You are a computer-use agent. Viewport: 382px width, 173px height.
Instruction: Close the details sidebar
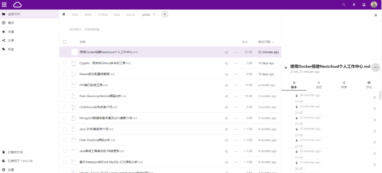[x=376, y=15]
